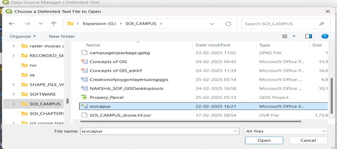The height and width of the screenshot is (149, 337).
Task: Click the QGIS Project type cell
Action: 274,97
